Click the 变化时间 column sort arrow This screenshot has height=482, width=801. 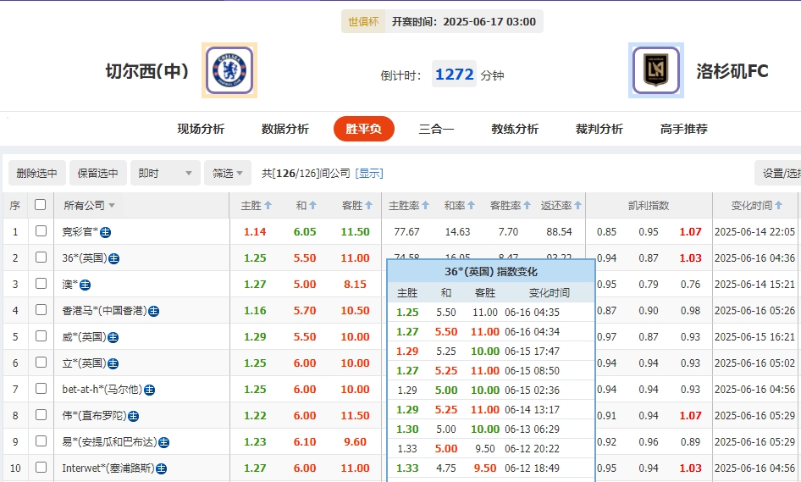click(x=778, y=206)
